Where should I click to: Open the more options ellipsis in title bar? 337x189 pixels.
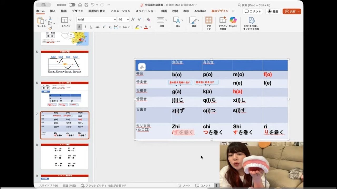click(108, 5)
